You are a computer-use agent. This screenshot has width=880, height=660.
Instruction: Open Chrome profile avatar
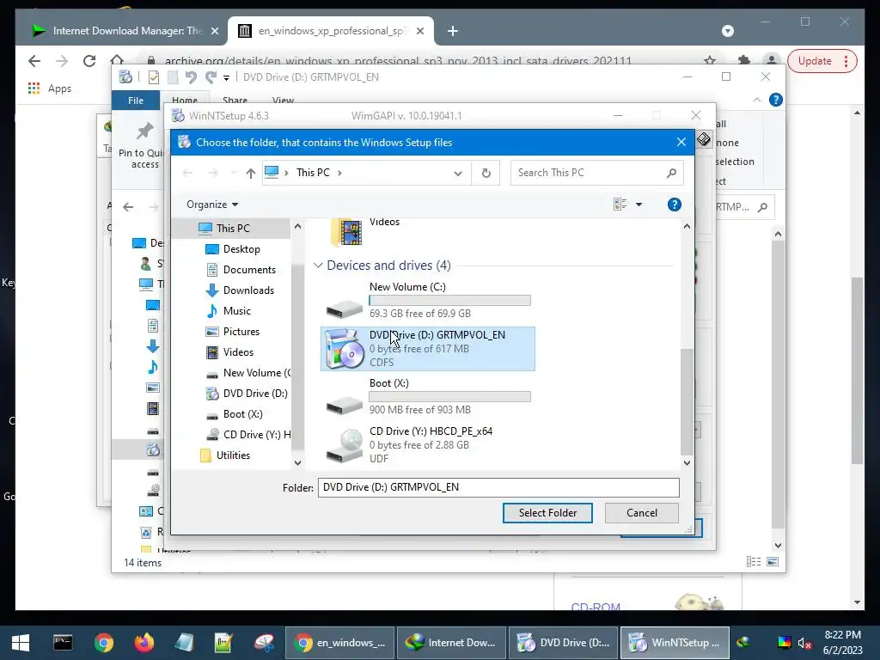click(x=772, y=61)
